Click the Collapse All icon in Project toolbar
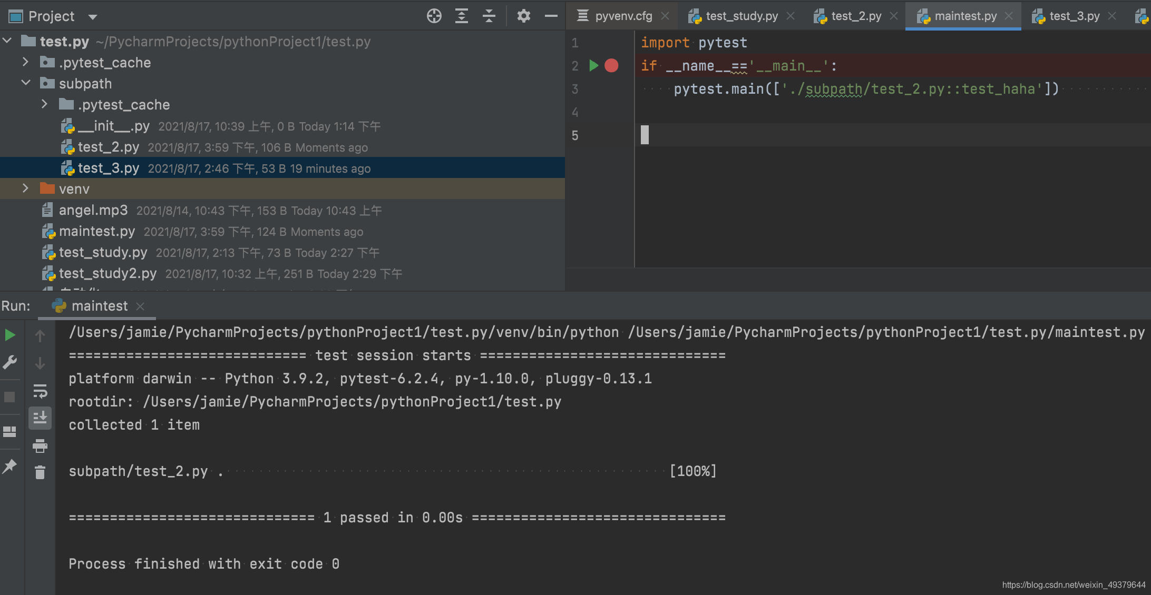 point(489,16)
